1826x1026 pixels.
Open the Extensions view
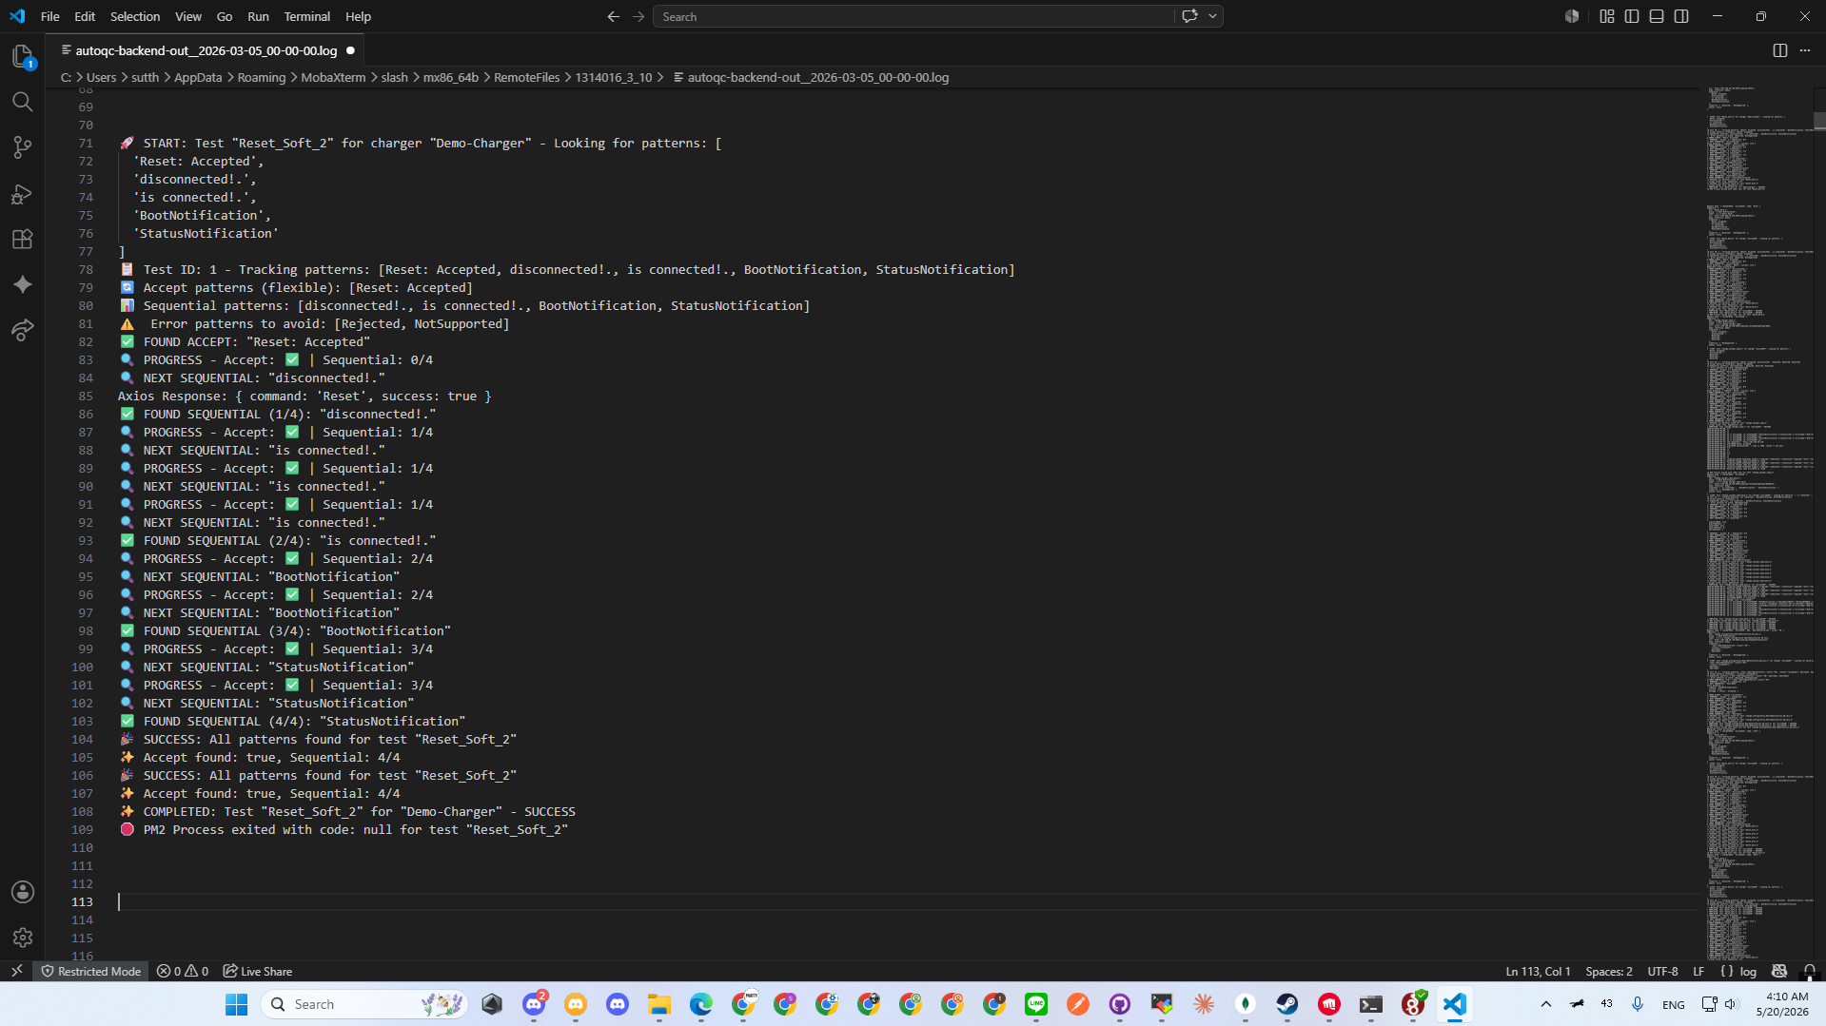click(x=23, y=239)
